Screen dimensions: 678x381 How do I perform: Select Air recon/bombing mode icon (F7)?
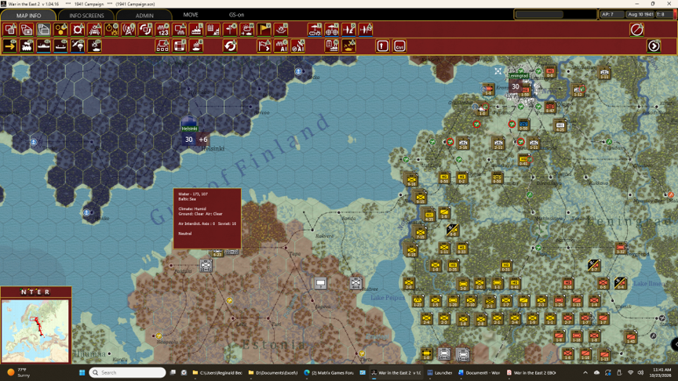click(95, 45)
